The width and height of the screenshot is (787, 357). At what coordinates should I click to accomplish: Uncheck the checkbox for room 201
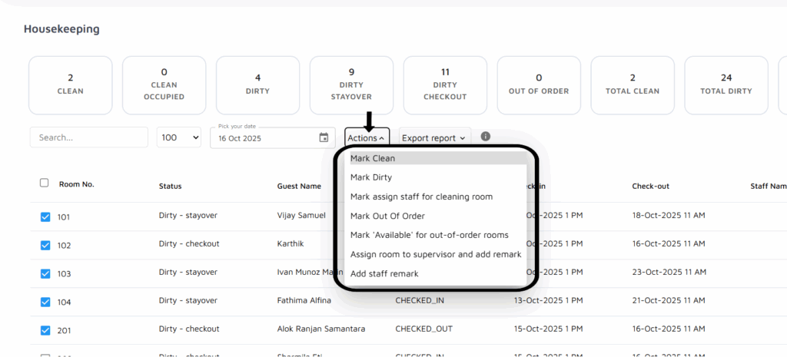(x=45, y=331)
